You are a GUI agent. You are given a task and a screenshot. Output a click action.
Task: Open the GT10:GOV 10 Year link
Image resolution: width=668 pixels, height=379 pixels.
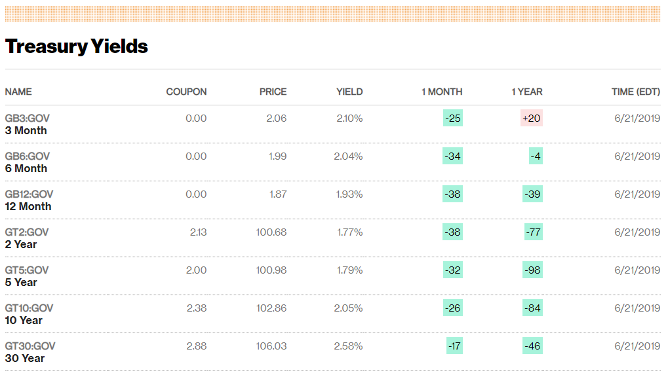coord(29,314)
